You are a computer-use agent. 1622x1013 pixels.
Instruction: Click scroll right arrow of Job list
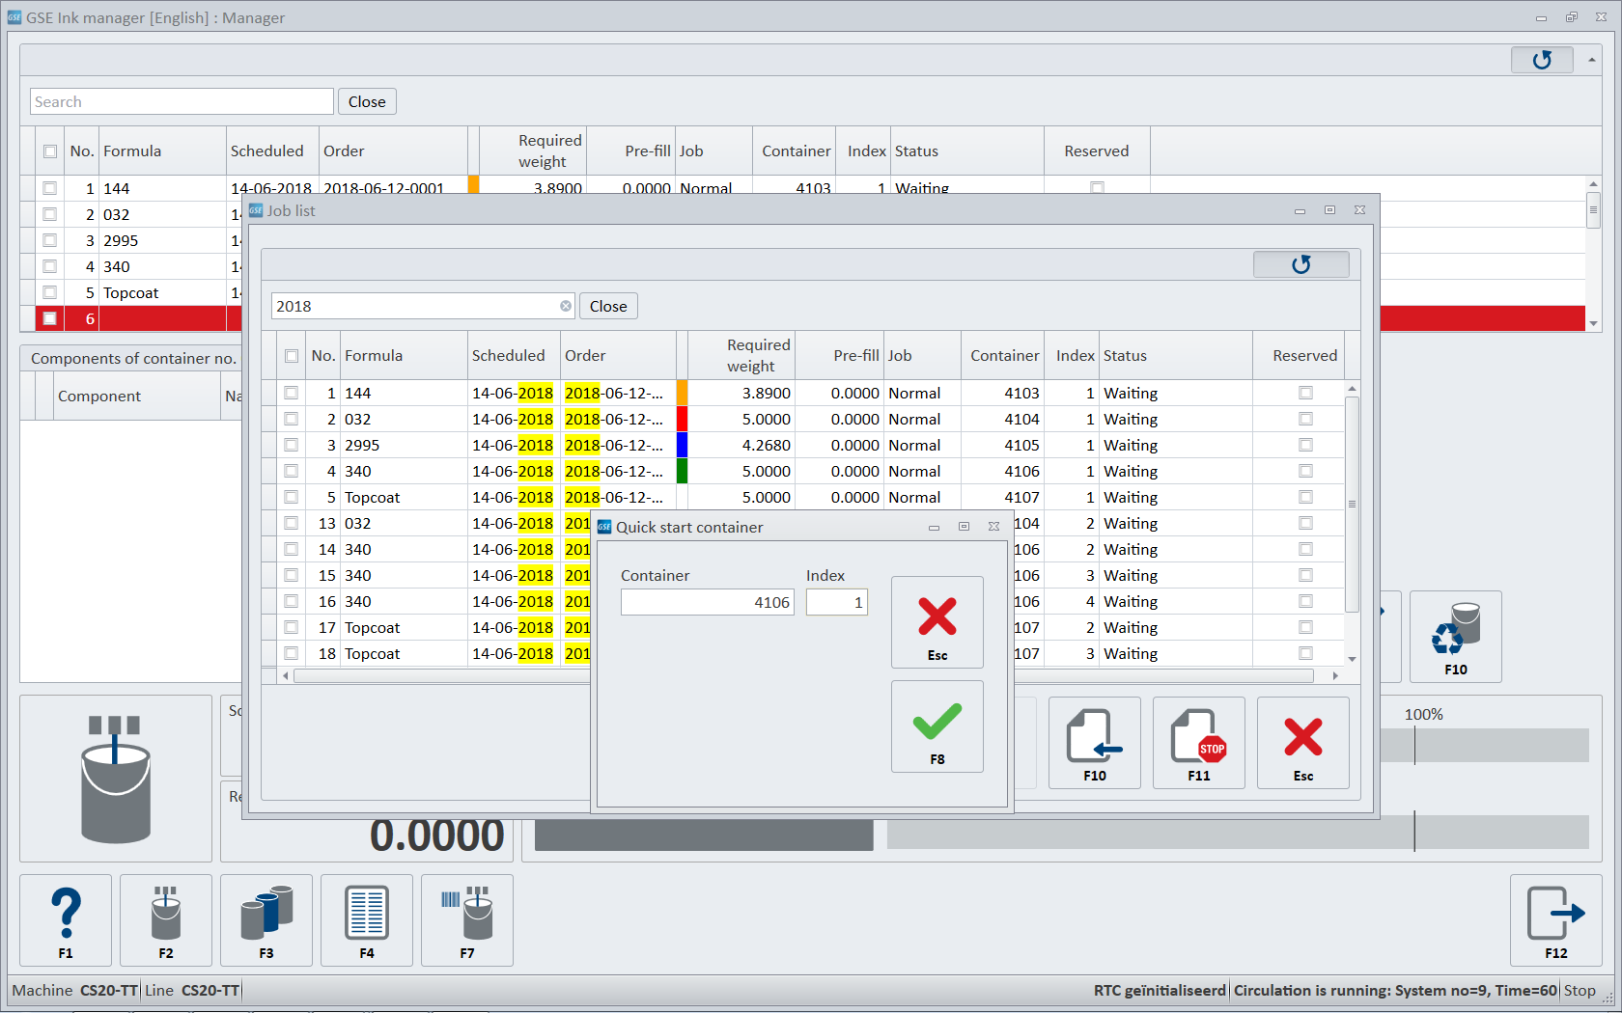(1335, 675)
